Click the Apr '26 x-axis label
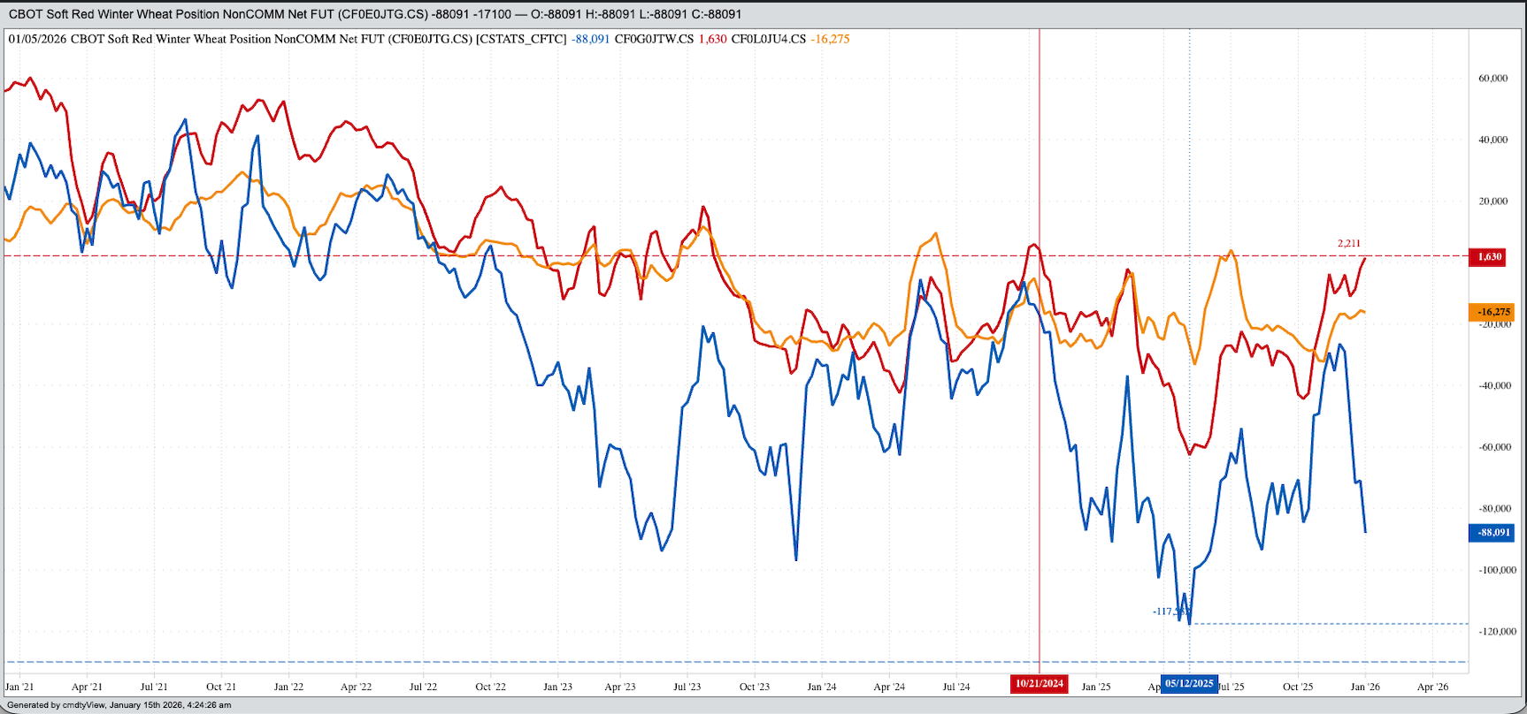 coord(1432,687)
